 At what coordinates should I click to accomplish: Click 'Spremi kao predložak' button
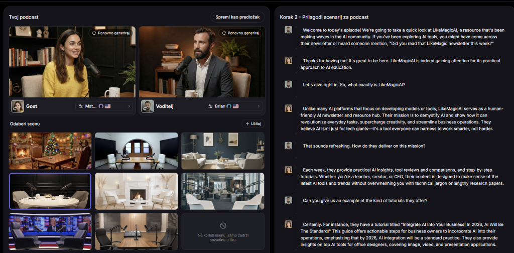click(237, 17)
